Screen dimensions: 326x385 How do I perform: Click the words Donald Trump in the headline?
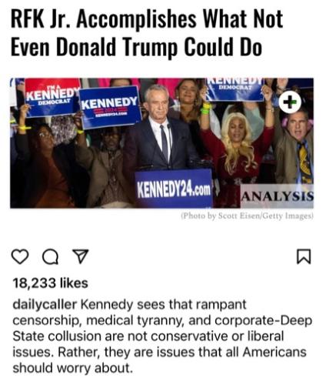117,47
